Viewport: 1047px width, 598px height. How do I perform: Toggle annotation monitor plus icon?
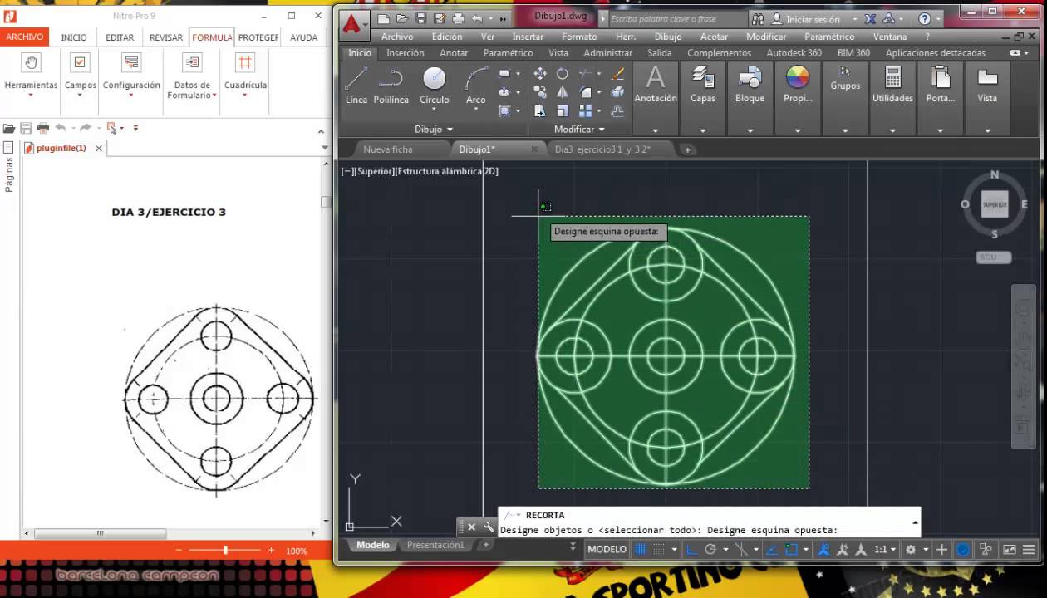pos(941,549)
